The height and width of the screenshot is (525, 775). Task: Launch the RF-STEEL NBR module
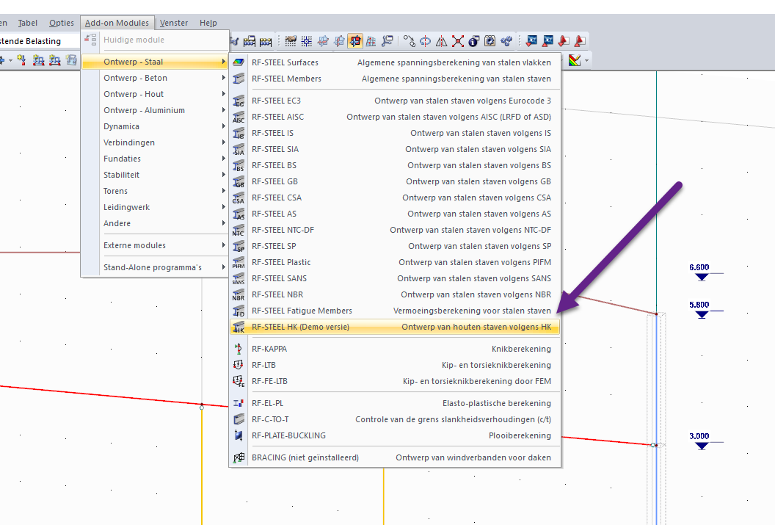[395, 294]
